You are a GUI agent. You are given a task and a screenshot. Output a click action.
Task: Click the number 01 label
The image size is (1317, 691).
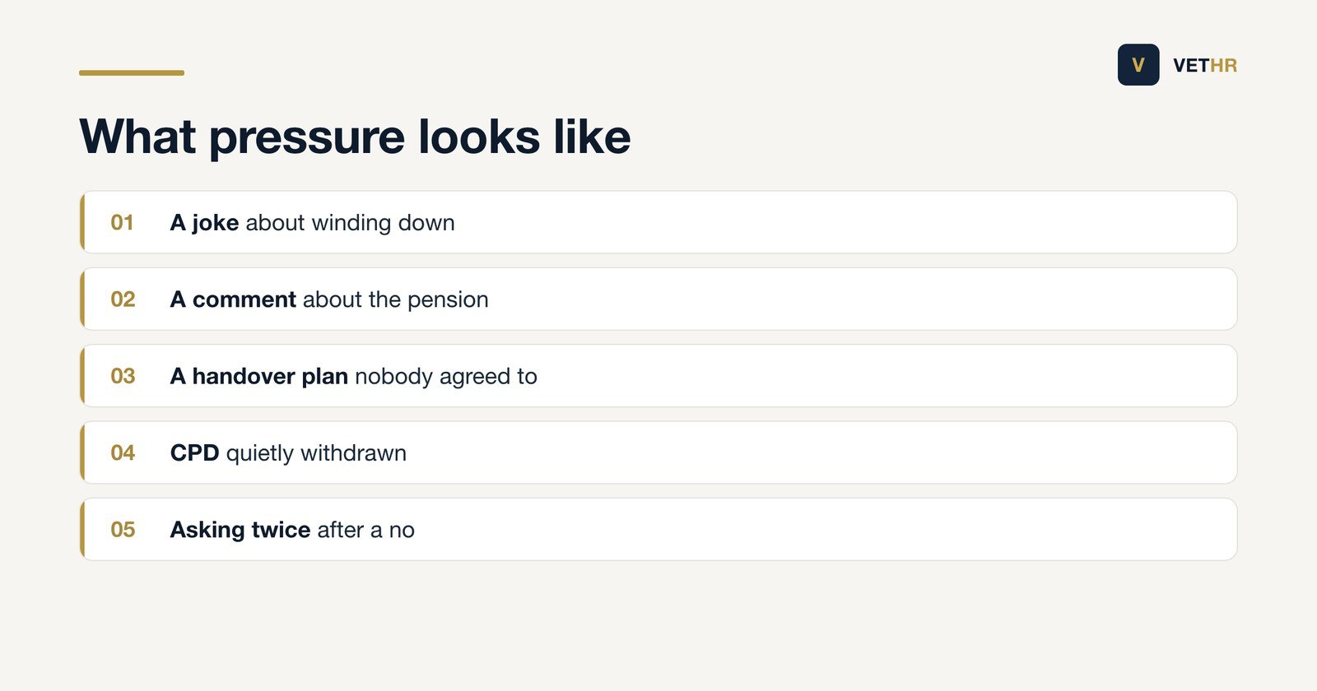pos(123,222)
